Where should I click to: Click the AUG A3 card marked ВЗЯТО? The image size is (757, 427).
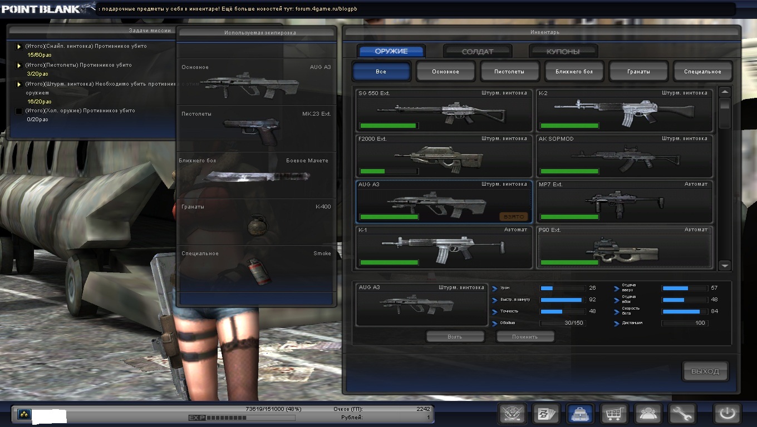[444, 201]
